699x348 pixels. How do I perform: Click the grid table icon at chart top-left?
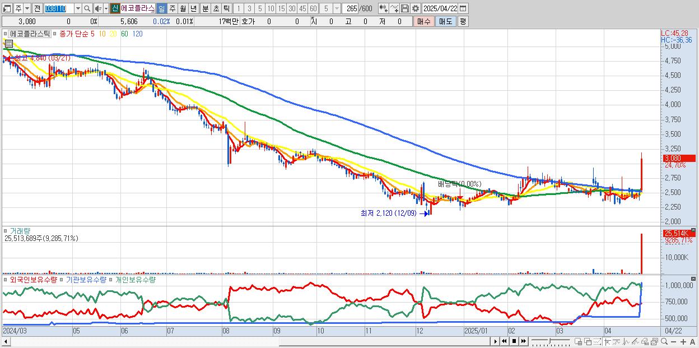click(x=8, y=43)
